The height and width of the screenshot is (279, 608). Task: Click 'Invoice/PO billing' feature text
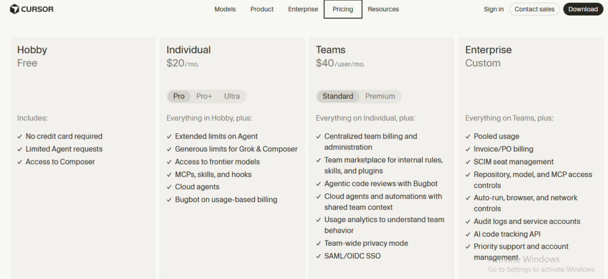[503, 149]
